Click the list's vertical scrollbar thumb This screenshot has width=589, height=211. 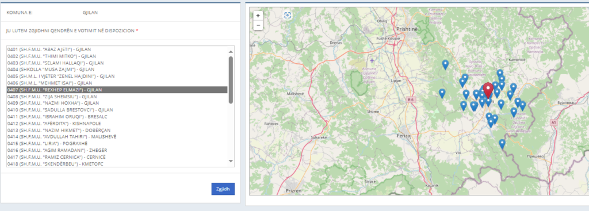(x=231, y=79)
